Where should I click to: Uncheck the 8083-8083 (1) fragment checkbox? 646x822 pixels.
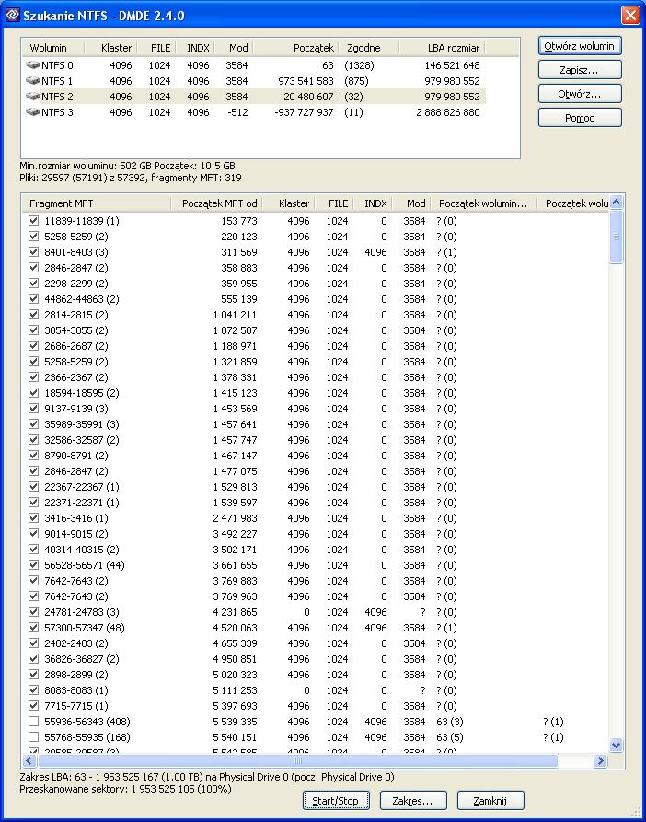[x=33, y=689]
